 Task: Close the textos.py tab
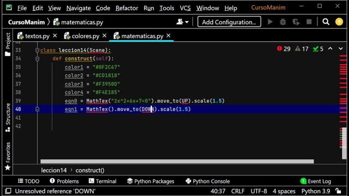click(55, 35)
